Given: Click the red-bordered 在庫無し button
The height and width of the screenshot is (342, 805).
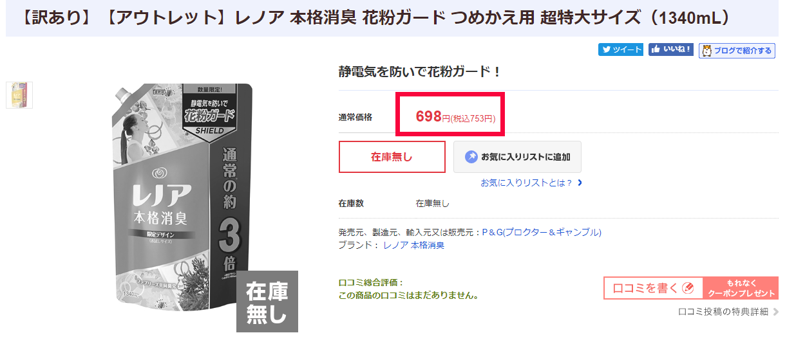Looking at the screenshot, I should click(392, 157).
